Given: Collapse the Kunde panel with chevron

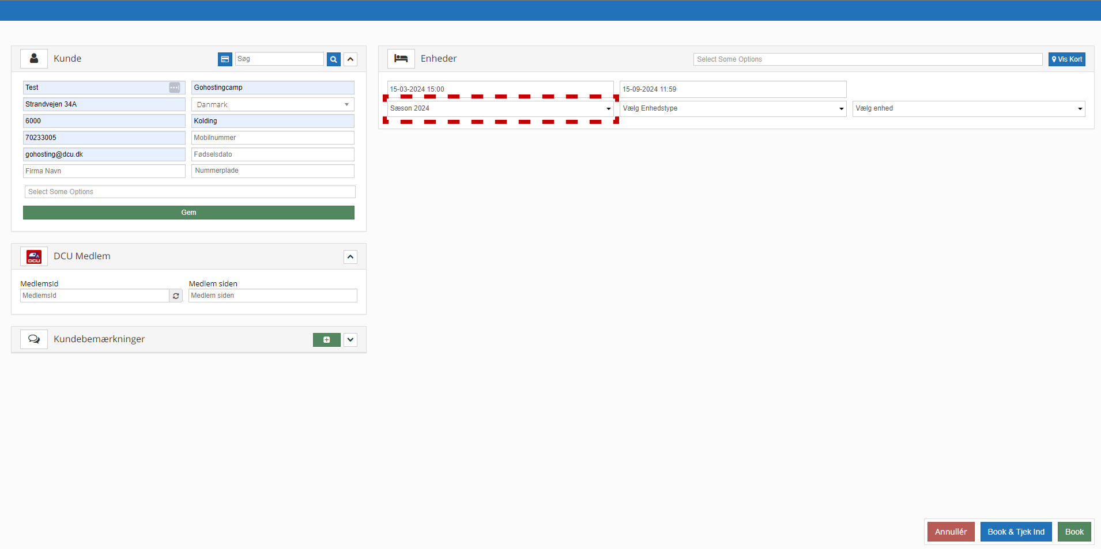Looking at the screenshot, I should pyautogui.click(x=350, y=59).
